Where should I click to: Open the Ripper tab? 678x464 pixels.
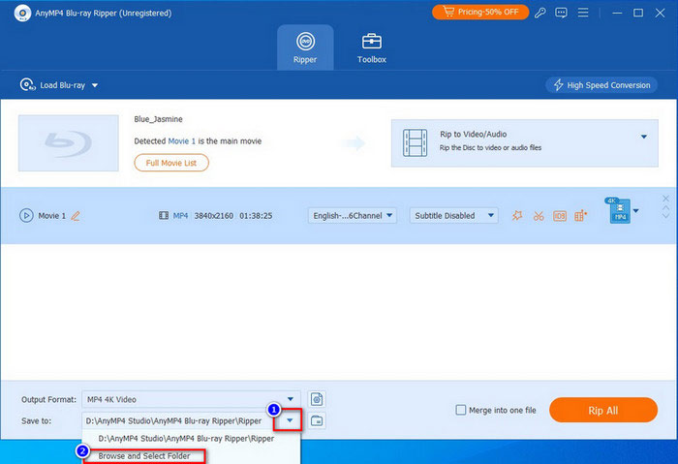(x=305, y=47)
